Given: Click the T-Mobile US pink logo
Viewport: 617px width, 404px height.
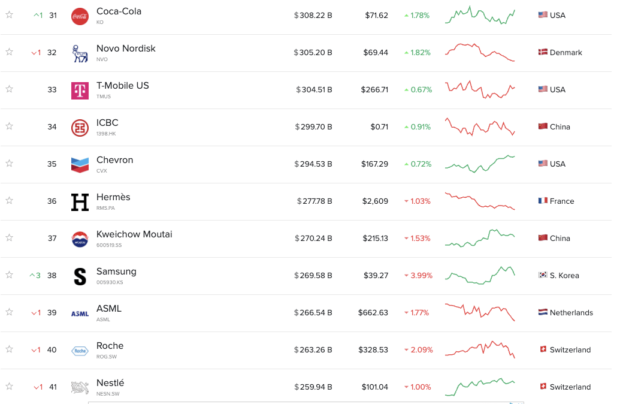Looking at the screenshot, I should pyautogui.click(x=80, y=91).
